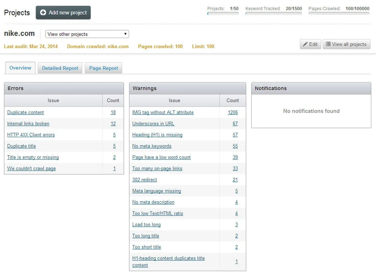Click count 3 for Load too long
376x274 pixels.
(236, 225)
